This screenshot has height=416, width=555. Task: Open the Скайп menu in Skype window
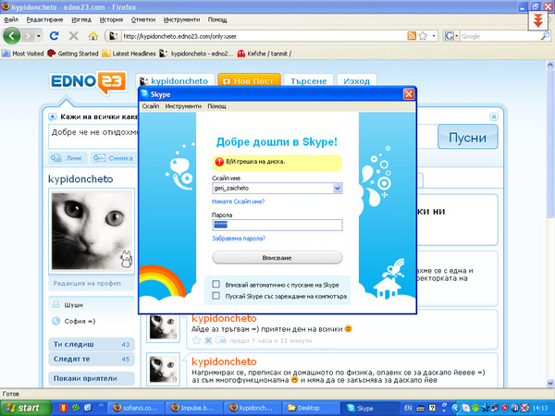[151, 106]
